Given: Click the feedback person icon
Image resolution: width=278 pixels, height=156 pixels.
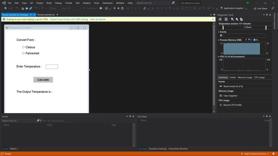Looking at the screenshot, I should tap(273, 8).
